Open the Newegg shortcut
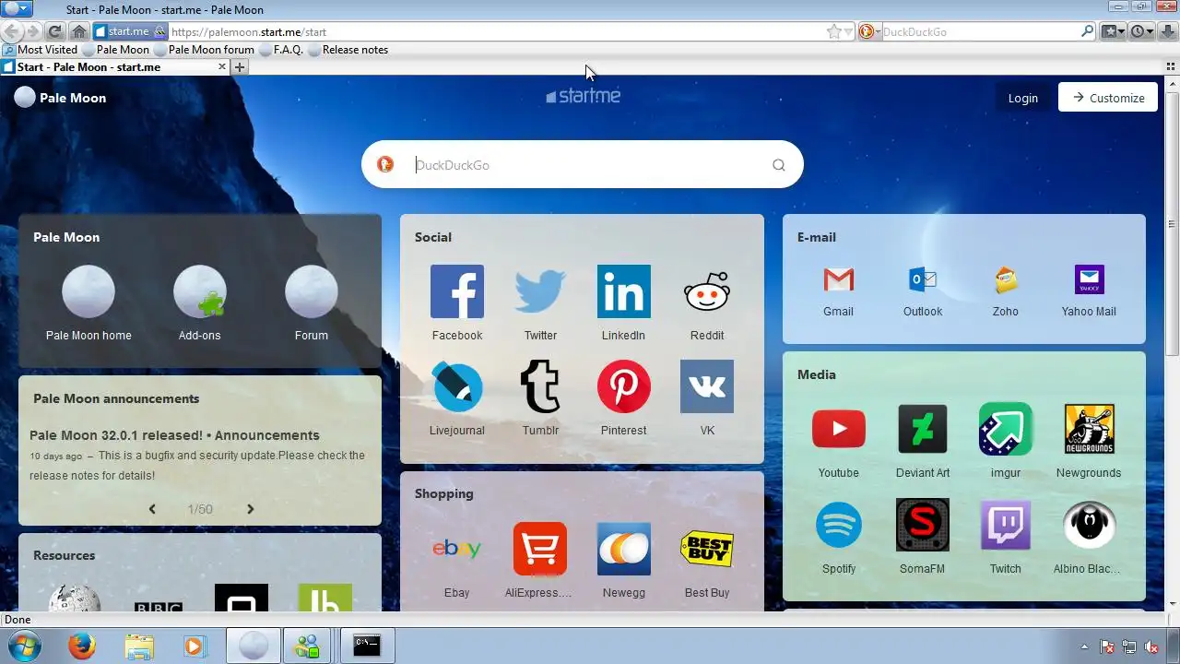 [x=624, y=549]
